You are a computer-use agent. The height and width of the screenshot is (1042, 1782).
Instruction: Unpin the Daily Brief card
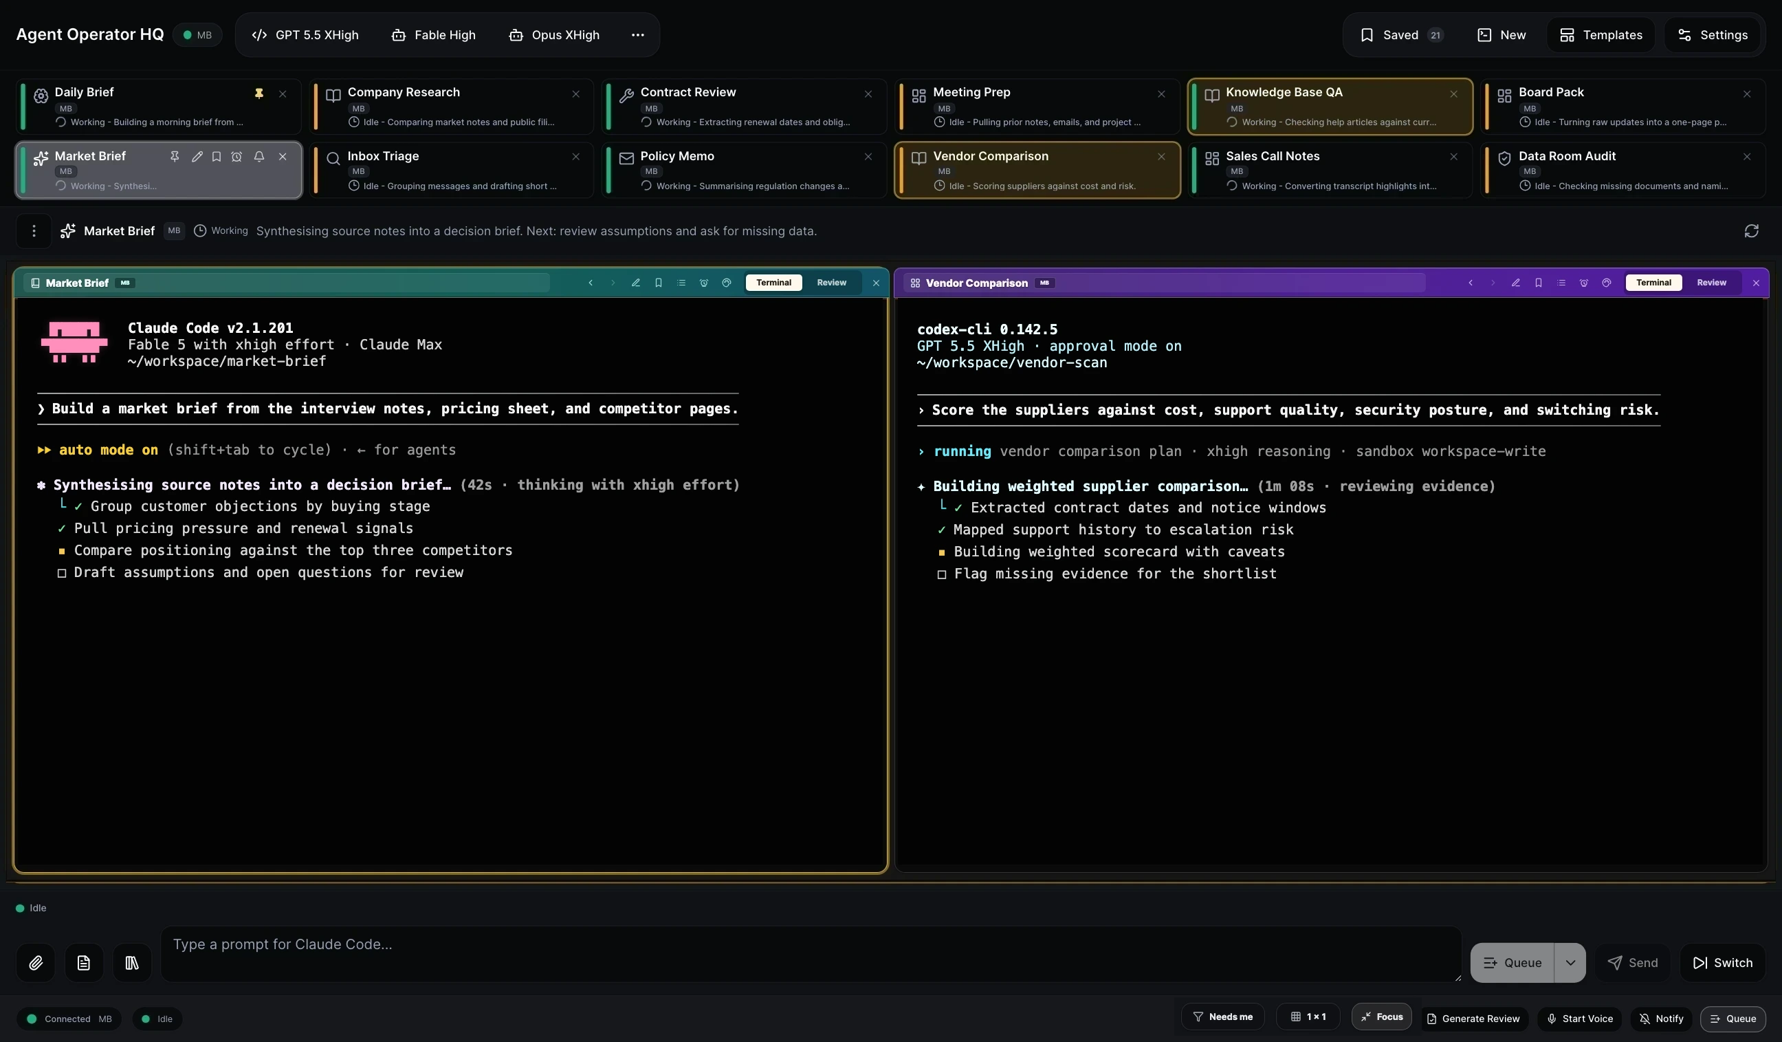(x=258, y=94)
